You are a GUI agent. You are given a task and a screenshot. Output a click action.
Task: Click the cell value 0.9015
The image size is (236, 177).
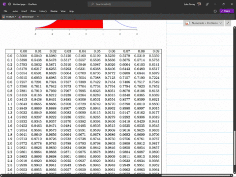[154, 108]
